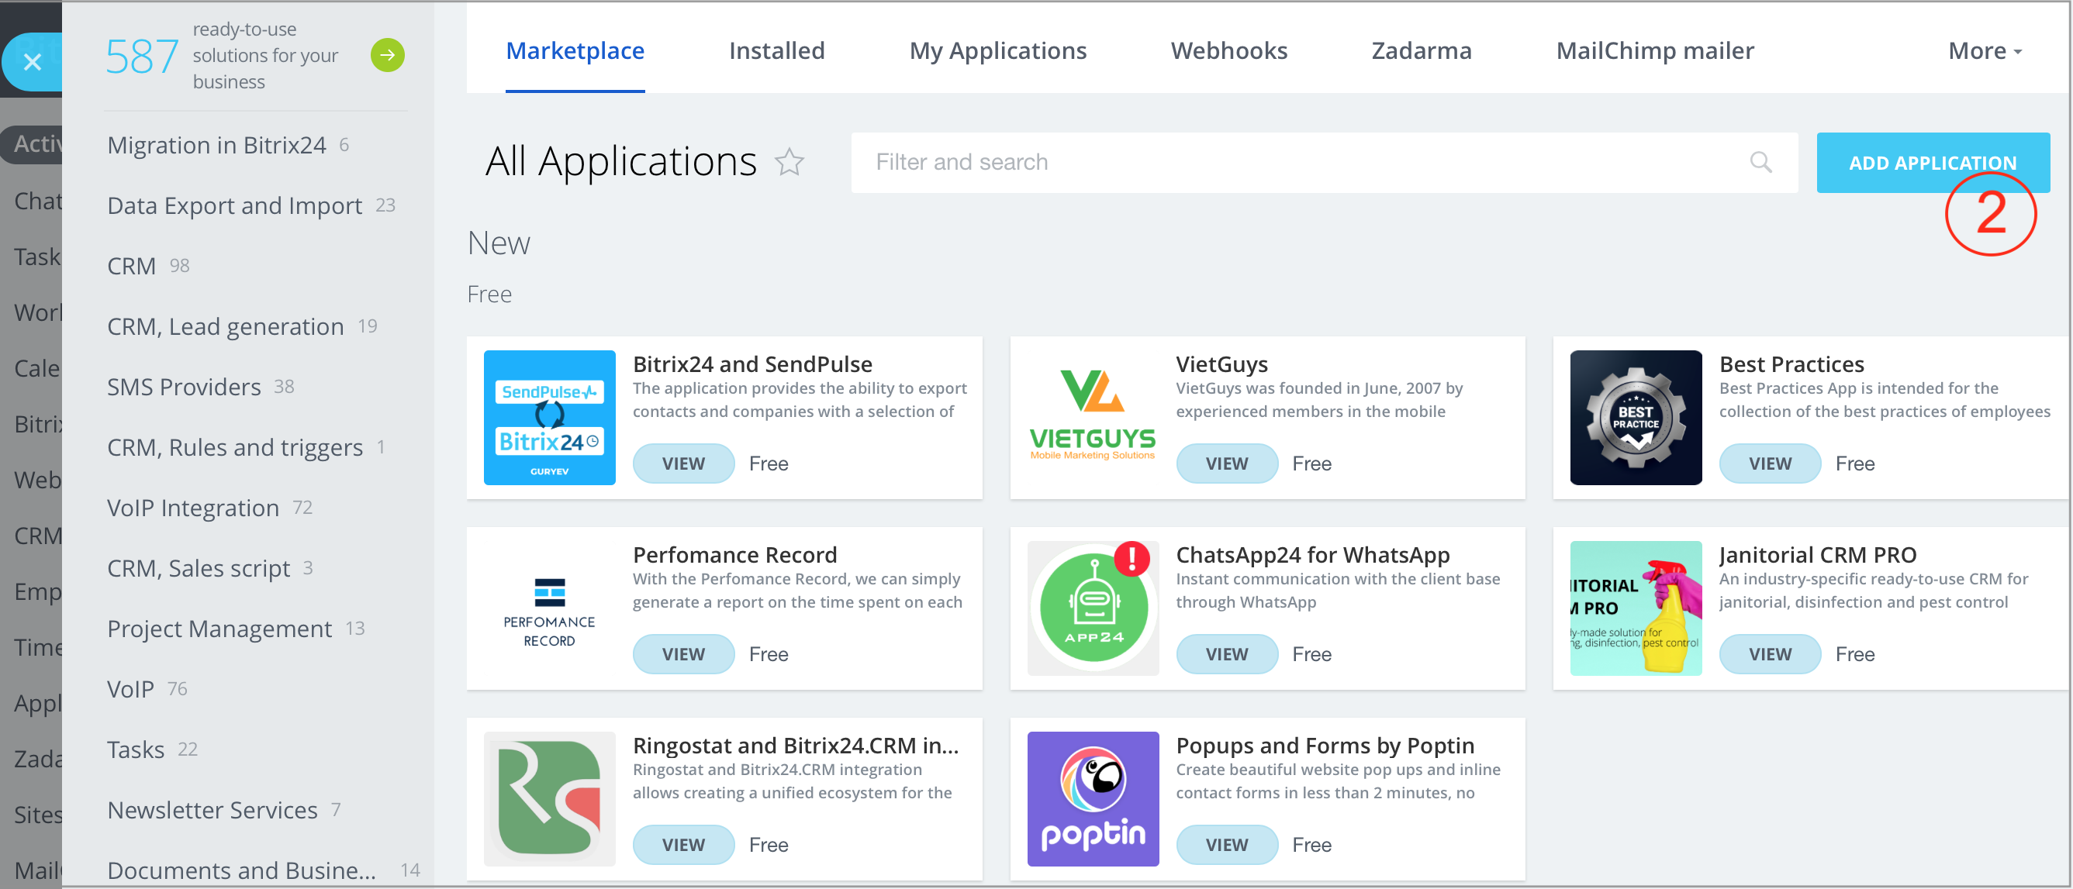Open the Janitorial CRM PRO thumbnail

1636,608
